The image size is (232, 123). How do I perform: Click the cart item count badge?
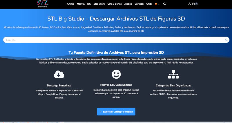coord(196,4)
